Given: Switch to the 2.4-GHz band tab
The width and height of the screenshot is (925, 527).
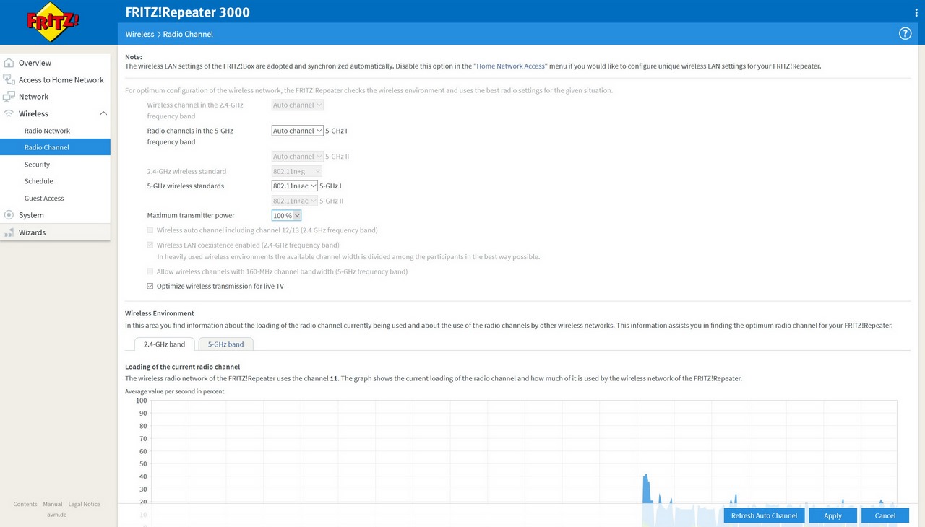Looking at the screenshot, I should click(x=165, y=344).
